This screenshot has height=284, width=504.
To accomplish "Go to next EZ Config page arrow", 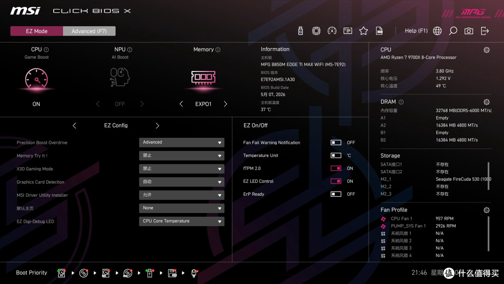I will click(158, 126).
